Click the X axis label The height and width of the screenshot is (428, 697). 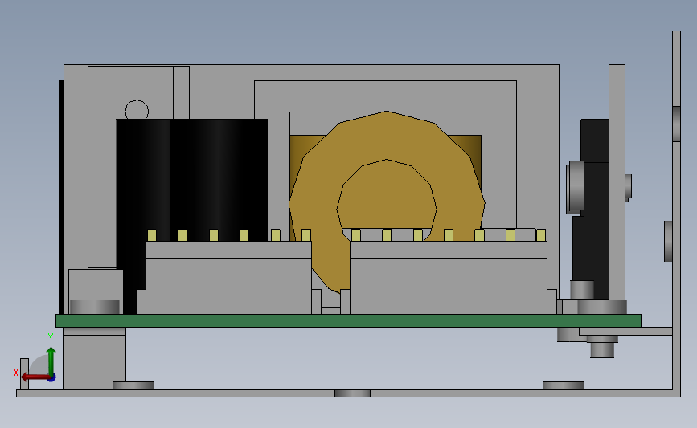[x=16, y=373]
